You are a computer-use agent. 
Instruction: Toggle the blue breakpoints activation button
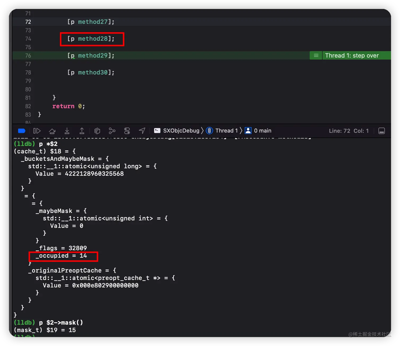point(22,131)
